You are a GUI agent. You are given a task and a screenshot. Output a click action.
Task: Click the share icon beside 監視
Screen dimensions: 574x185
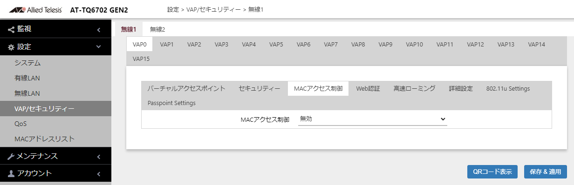(11, 29)
